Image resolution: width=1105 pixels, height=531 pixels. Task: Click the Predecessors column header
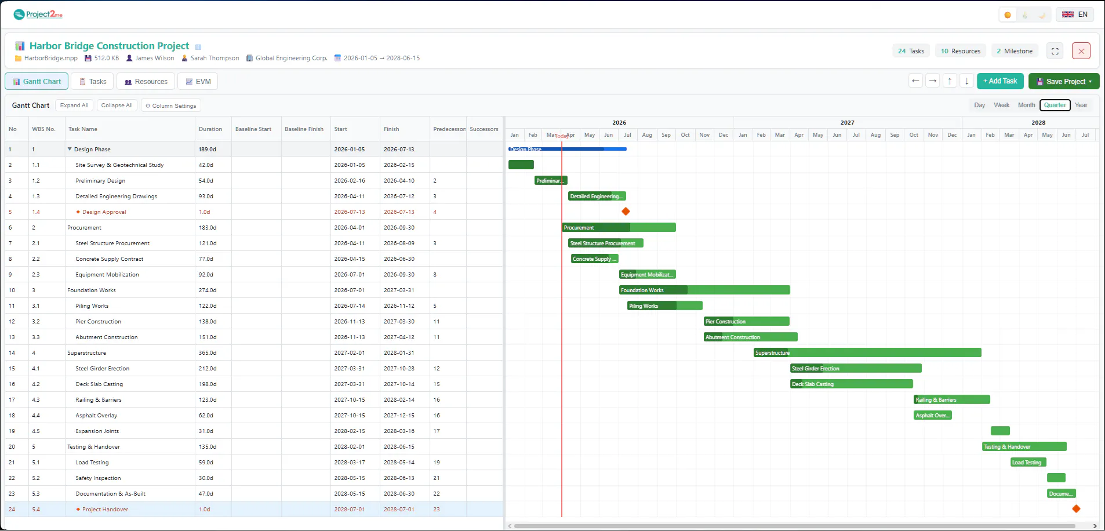tap(448, 129)
